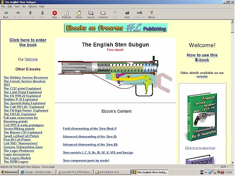Open 'Advanced dismounting of the Sten (I)'

click(90, 136)
